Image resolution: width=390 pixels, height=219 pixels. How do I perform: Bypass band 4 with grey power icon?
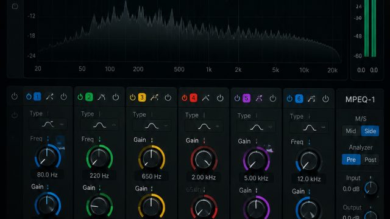[x=220, y=98]
